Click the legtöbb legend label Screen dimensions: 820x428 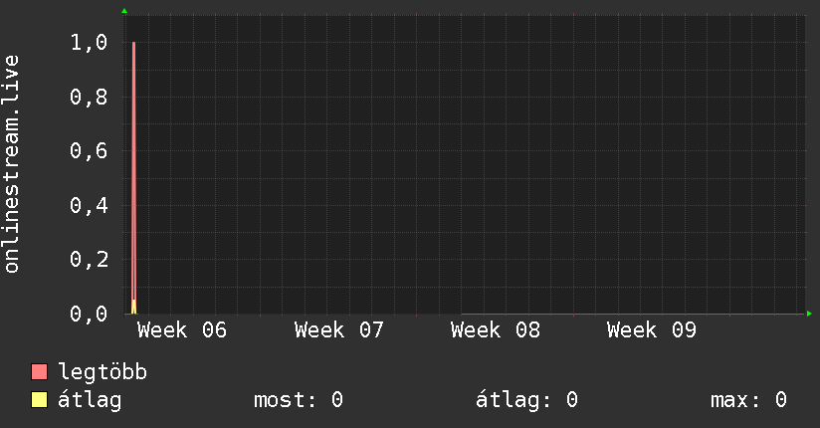(x=102, y=373)
